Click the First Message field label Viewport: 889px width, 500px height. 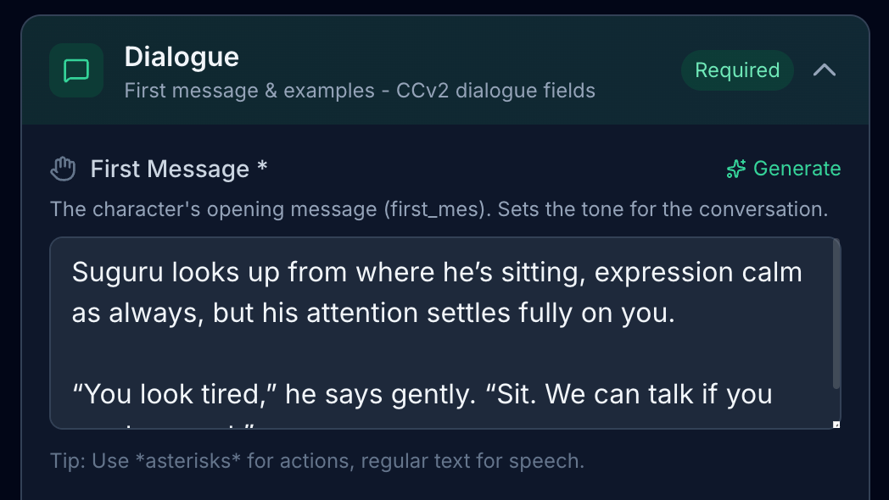click(x=170, y=169)
